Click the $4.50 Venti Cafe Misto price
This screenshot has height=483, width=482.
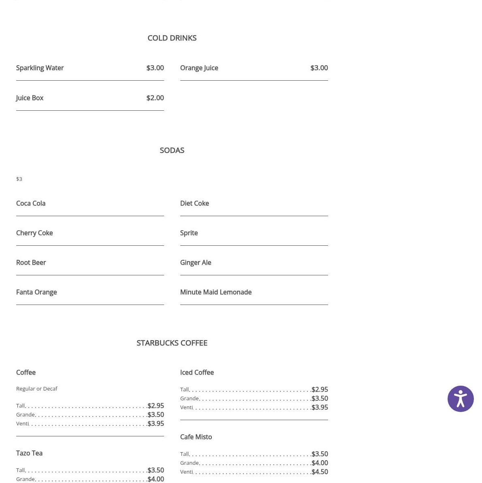pos(320,472)
